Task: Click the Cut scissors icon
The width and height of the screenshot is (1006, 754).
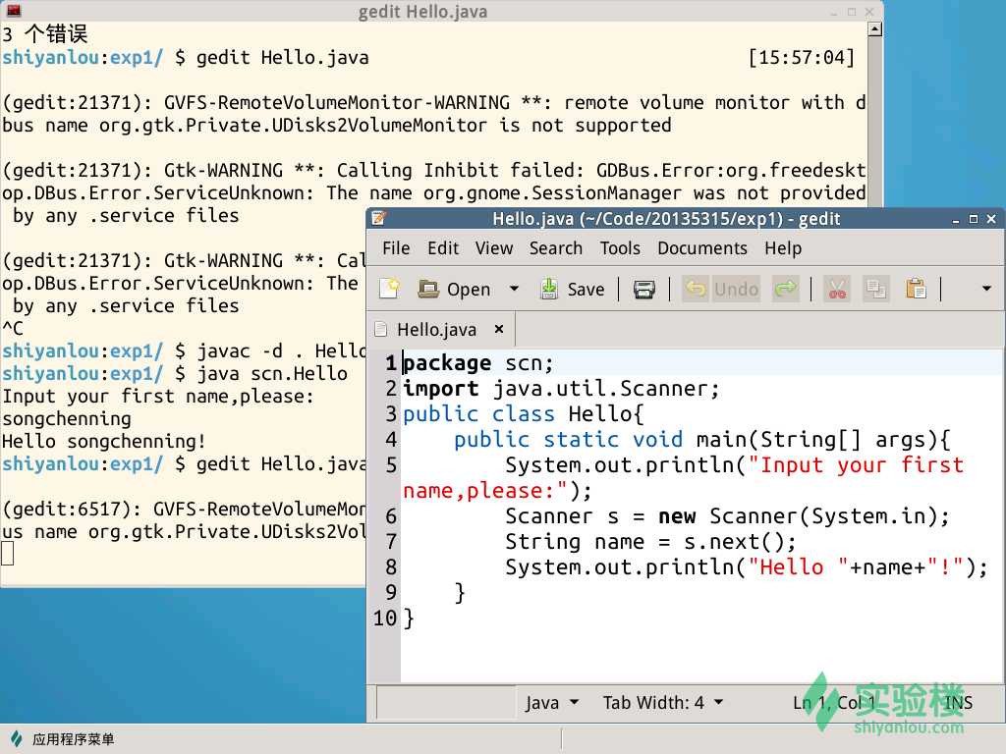Action: point(837,290)
